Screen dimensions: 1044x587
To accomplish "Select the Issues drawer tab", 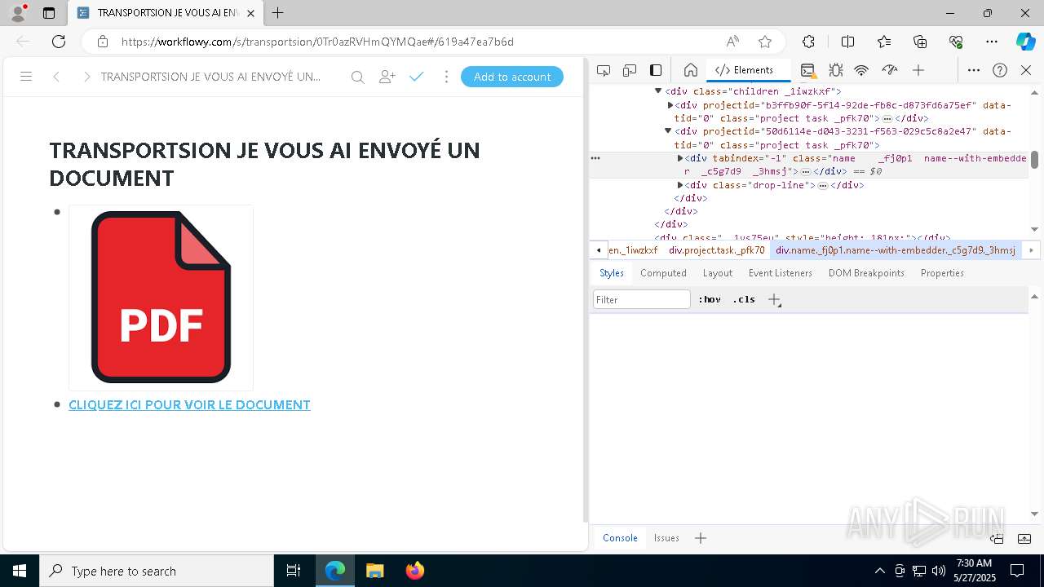I will pyautogui.click(x=666, y=538).
